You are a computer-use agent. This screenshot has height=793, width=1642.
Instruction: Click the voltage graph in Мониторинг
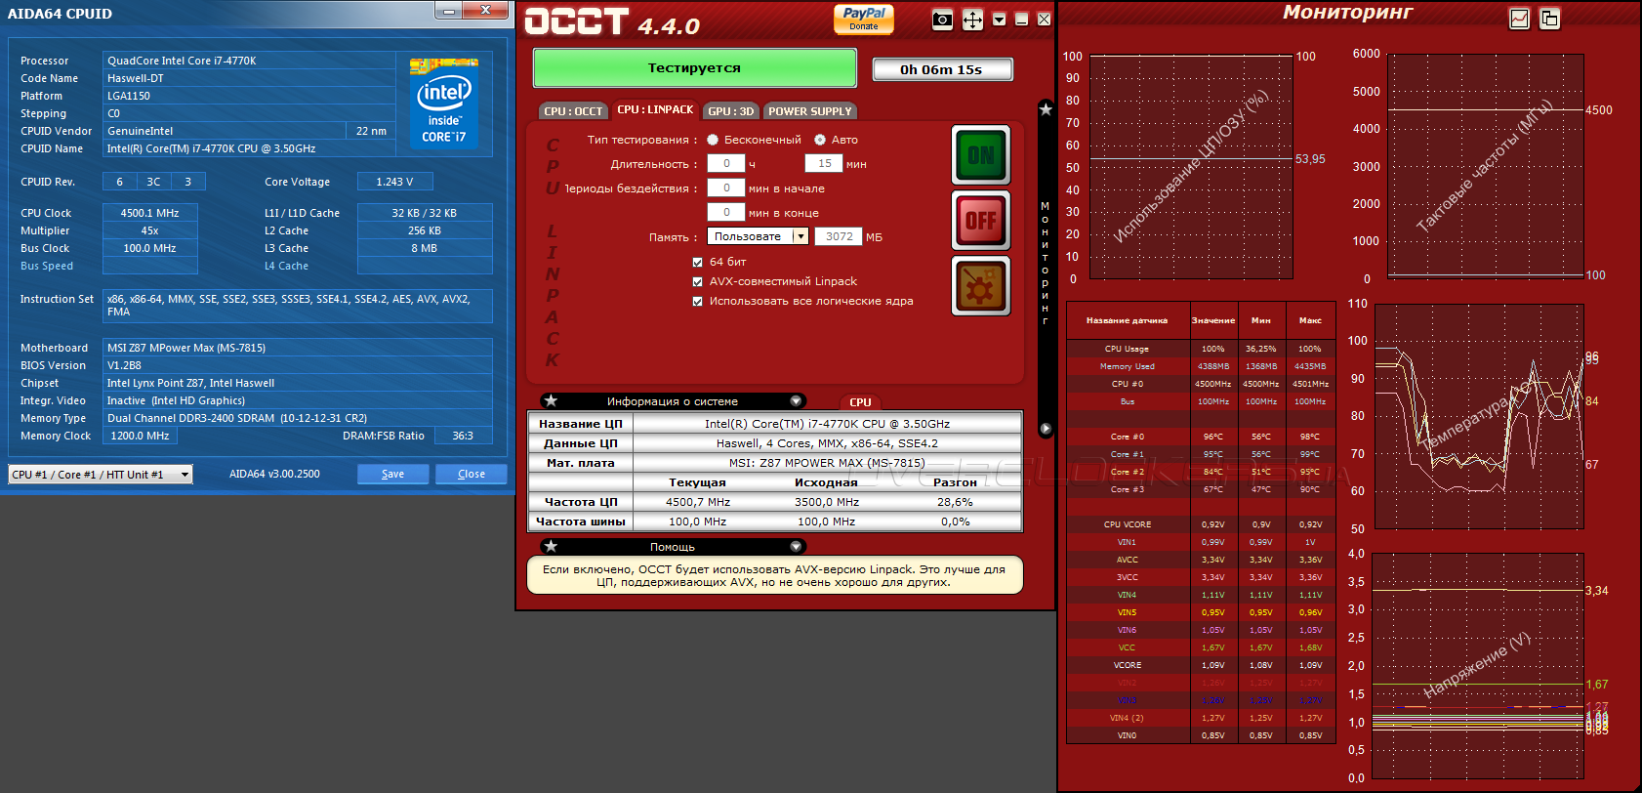tap(1477, 666)
